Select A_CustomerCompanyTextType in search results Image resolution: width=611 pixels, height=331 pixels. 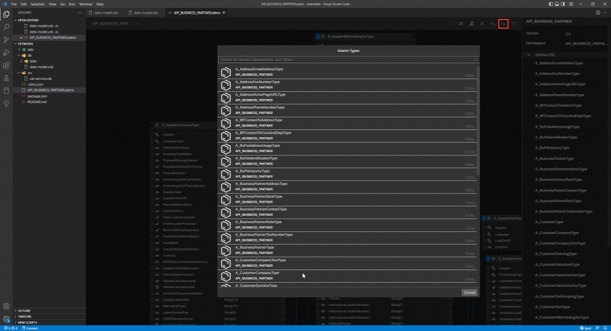[347, 263]
